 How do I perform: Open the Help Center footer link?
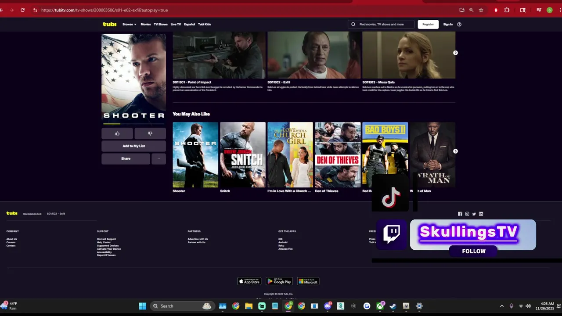[x=104, y=242]
